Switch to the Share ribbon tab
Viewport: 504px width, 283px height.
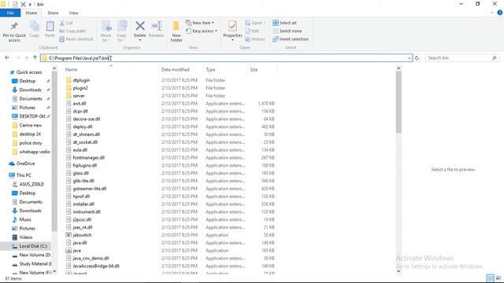[53, 13]
